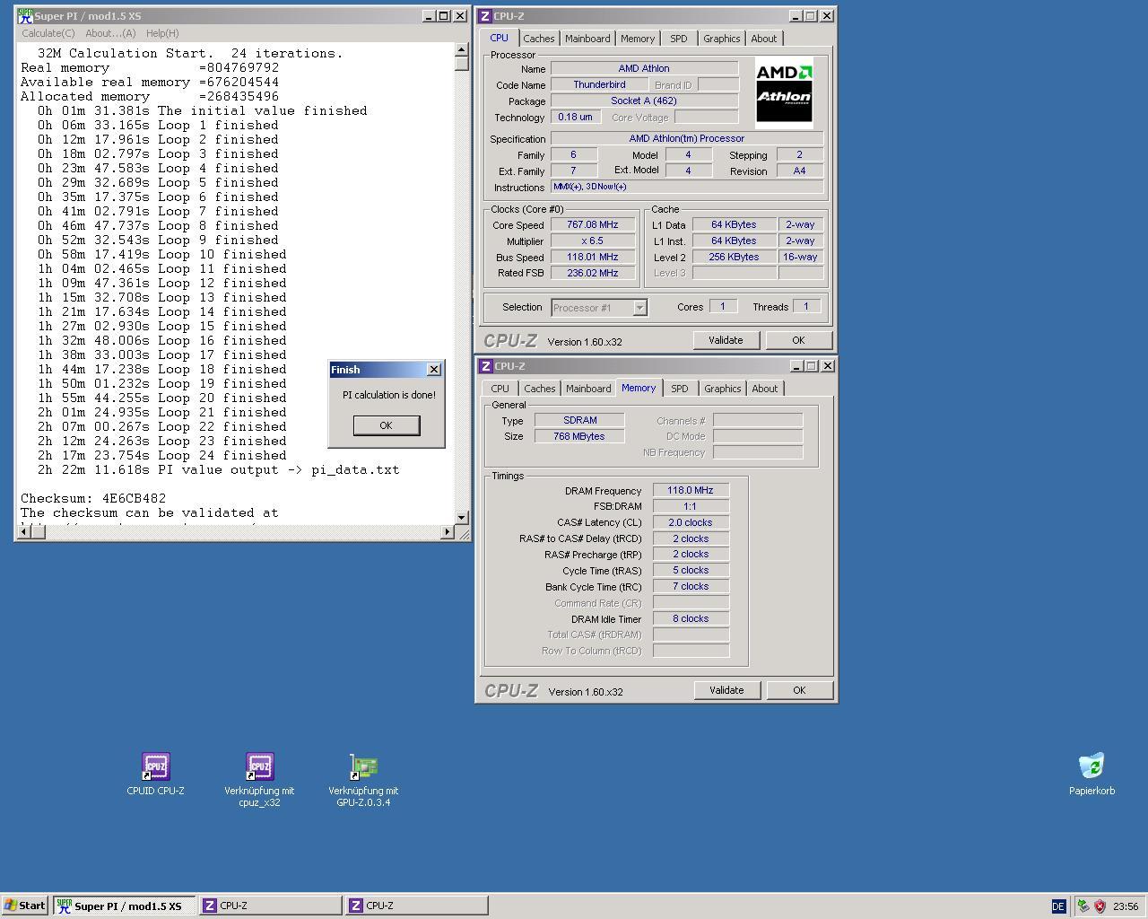1148x919 pixels.
Task: Click the Super PI title bar icon
Action: click(x=25, y=16)
